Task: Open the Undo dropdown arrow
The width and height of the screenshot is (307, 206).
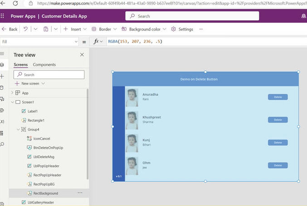Action: point(35,29)
